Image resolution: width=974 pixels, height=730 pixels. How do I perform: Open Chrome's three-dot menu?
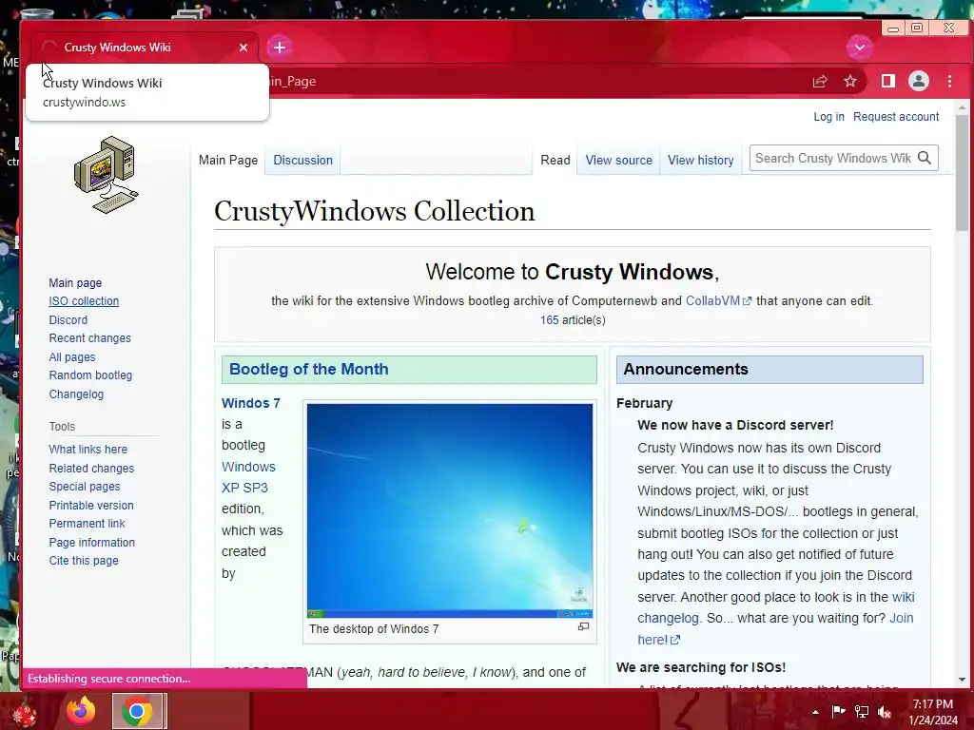[x=950, y=81]
